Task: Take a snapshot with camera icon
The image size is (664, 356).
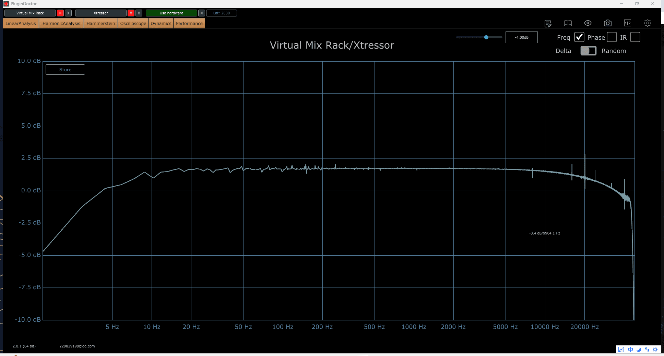Action: (608, 23)
